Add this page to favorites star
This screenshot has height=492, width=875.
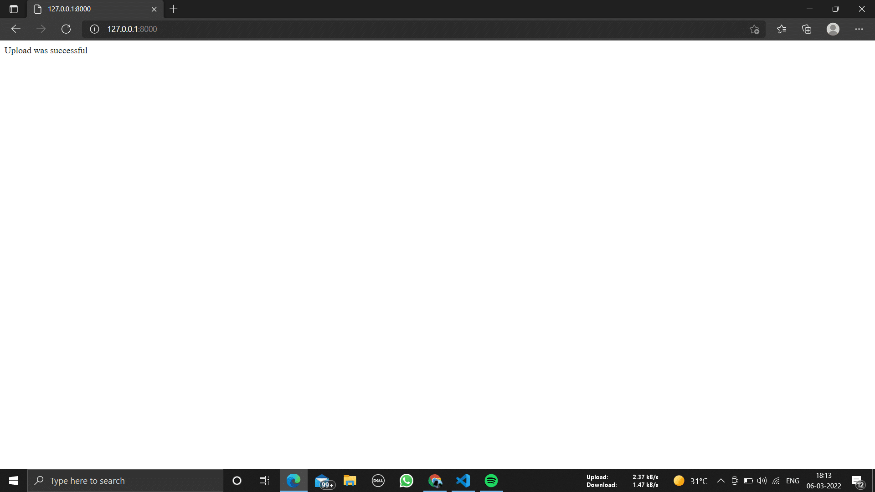[x=754, y=29]
